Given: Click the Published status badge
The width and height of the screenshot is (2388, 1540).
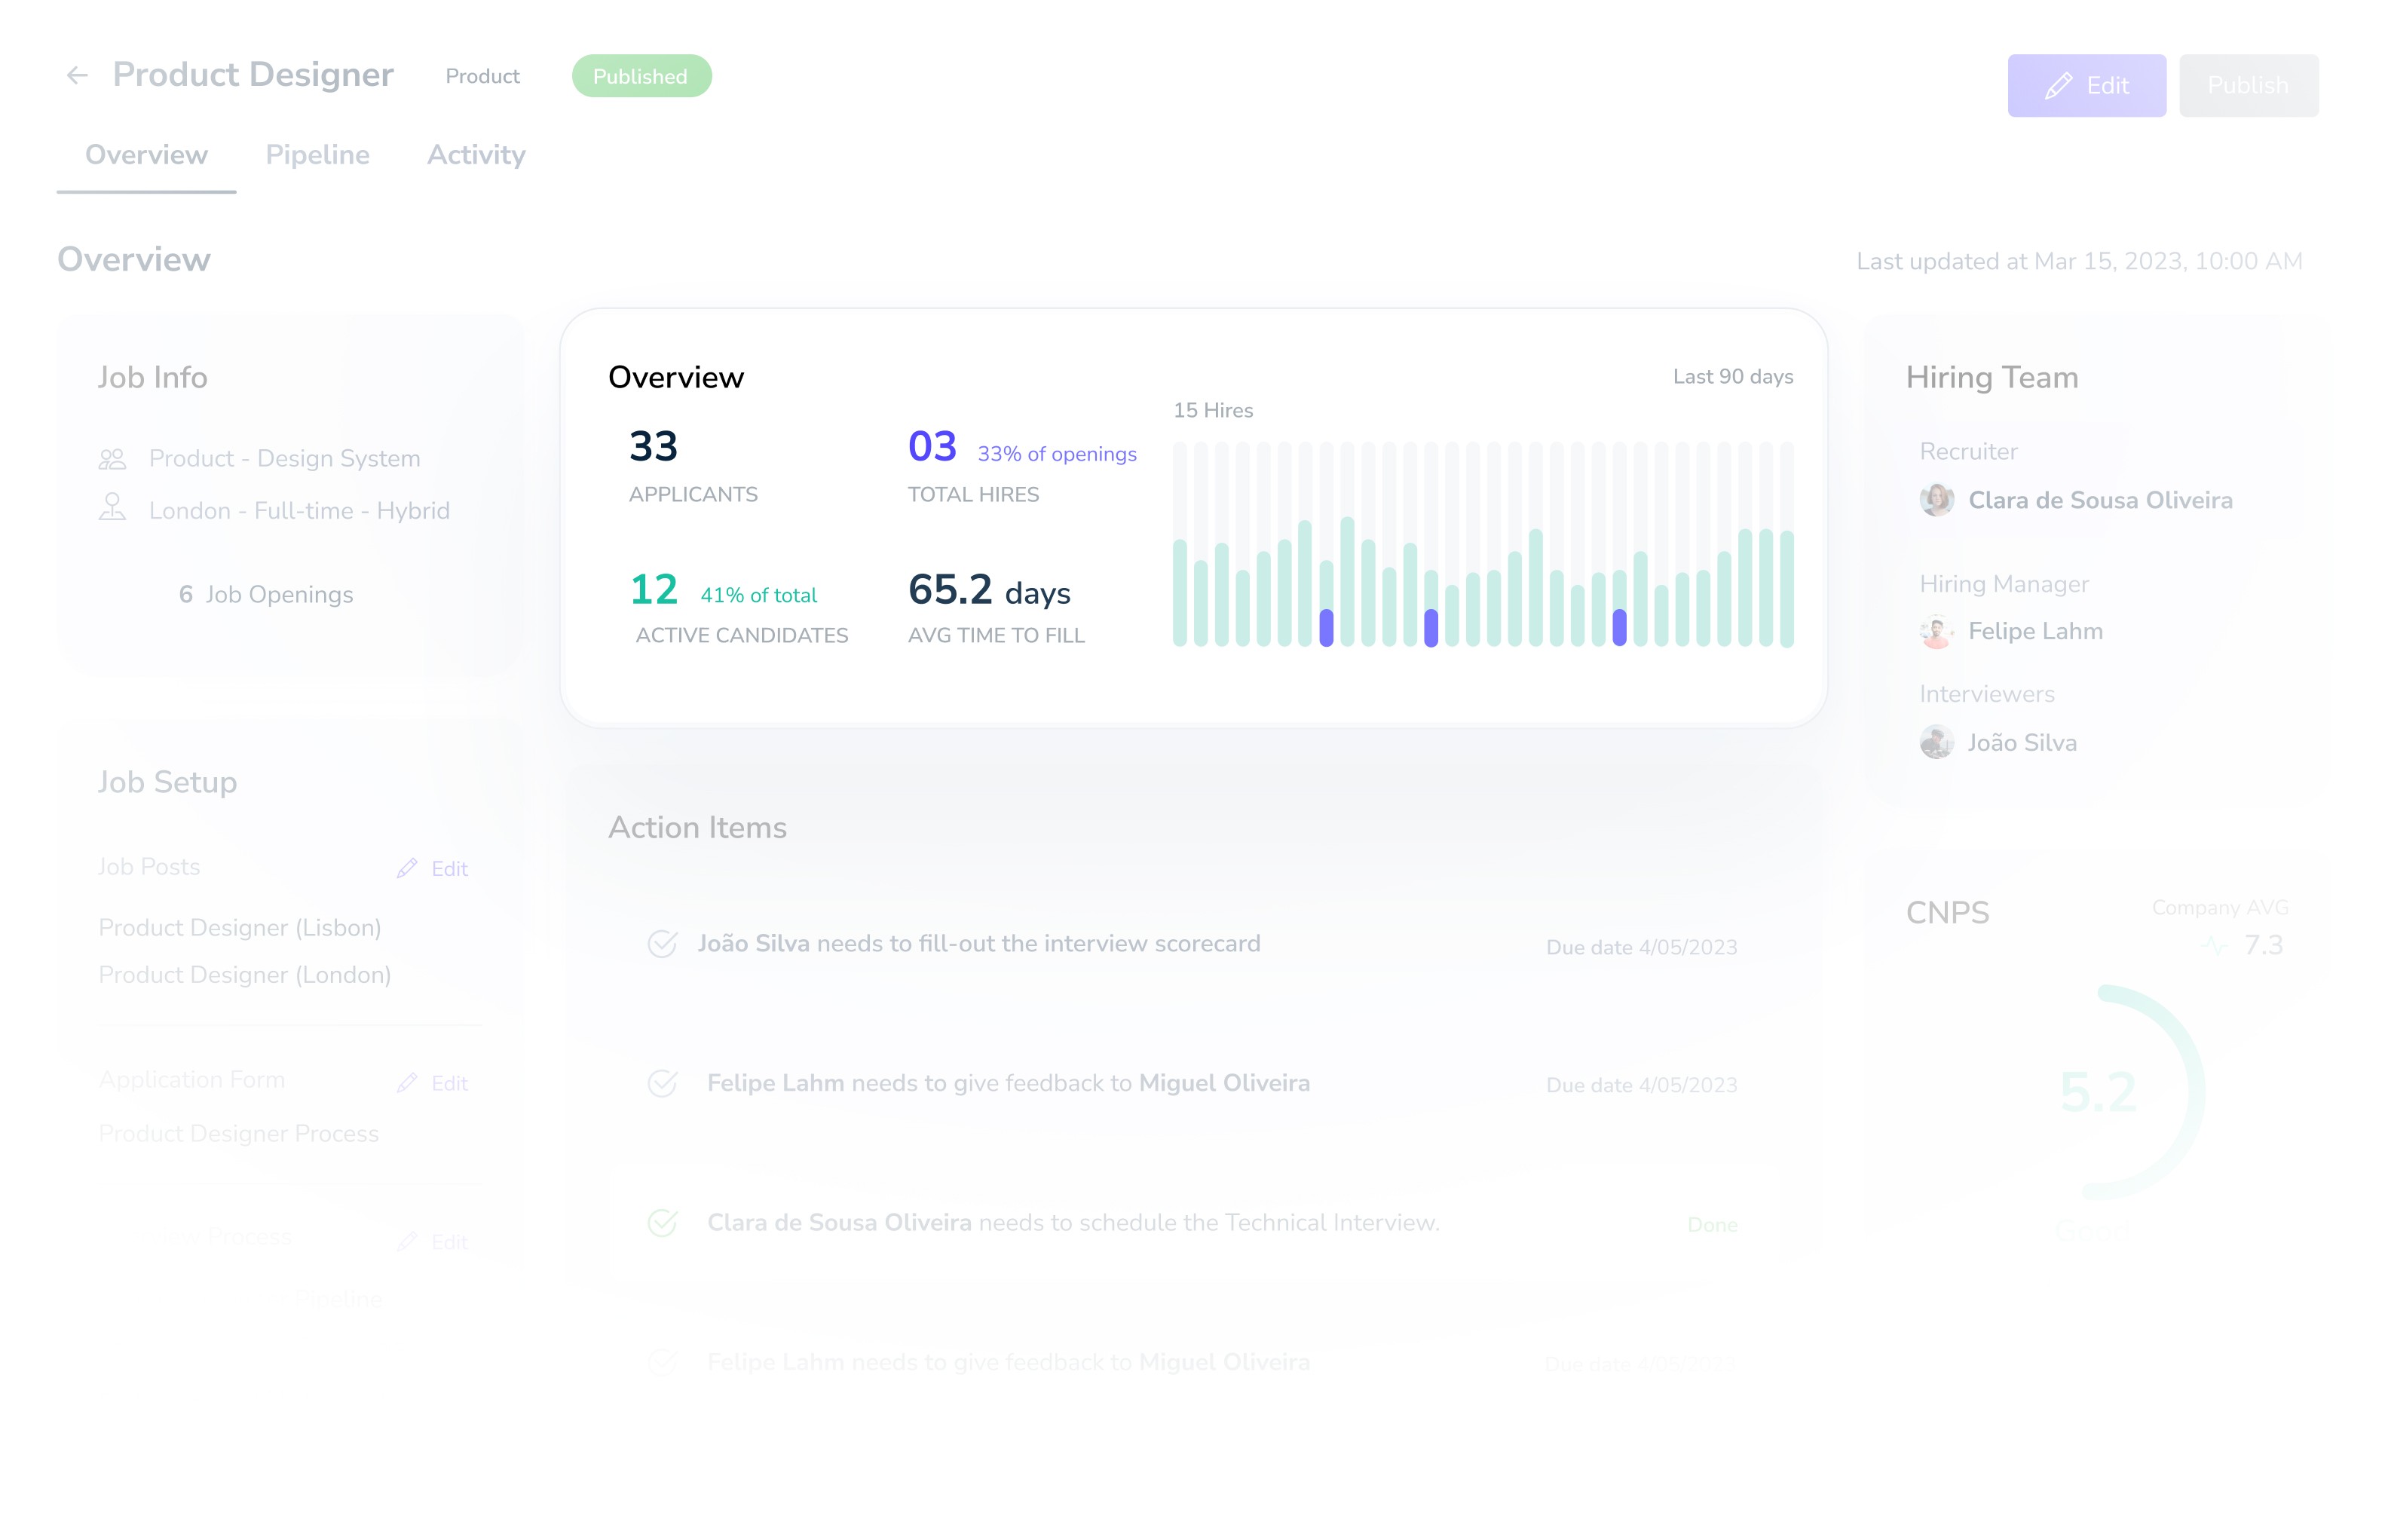Looking at the screenshot, I should (x=641, y=77).
